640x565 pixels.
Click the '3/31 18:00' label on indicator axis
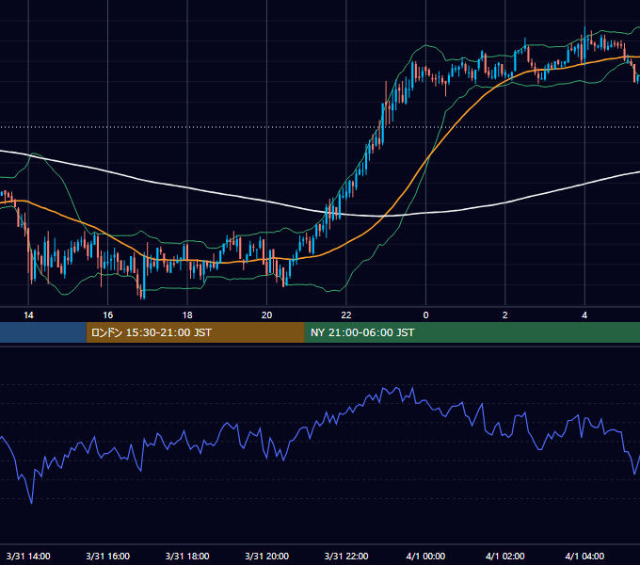(187, 556)
